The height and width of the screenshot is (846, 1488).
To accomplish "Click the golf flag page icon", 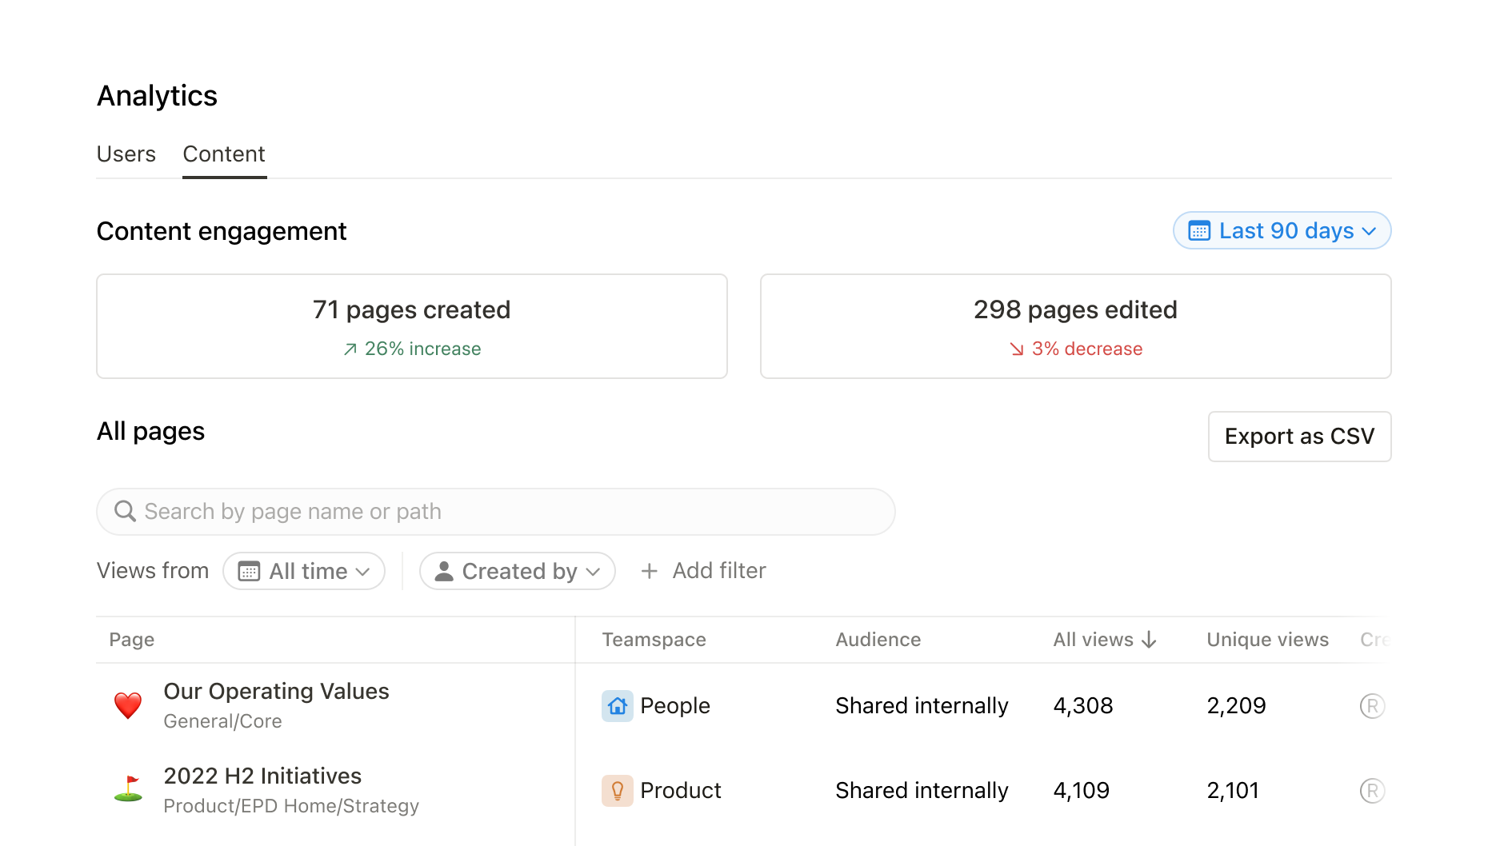I will coord(128,789).
